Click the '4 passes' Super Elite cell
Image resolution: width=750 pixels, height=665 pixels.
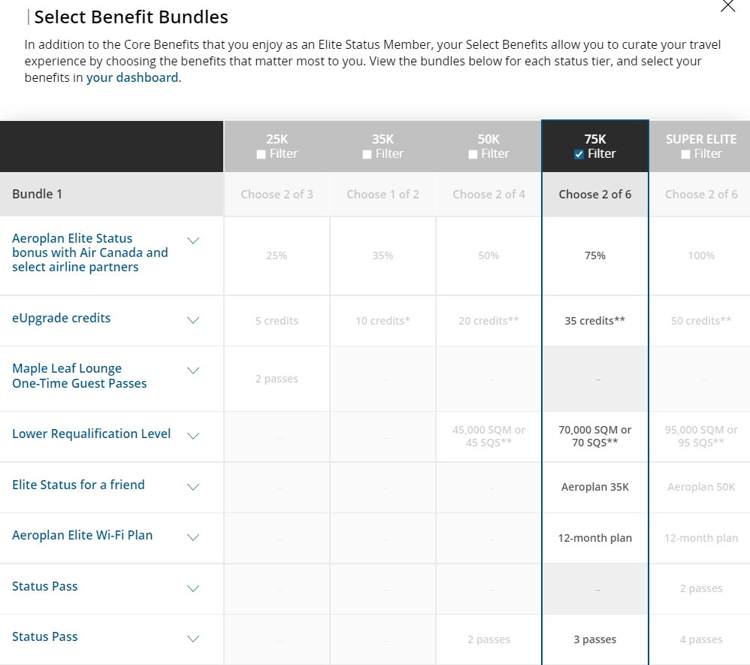pos(701,639)
